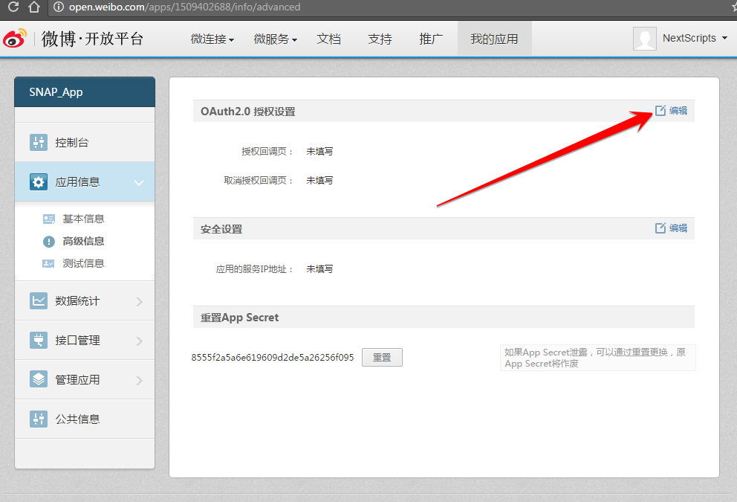Click the App Secret leak hint text
The height and width of the screenshot is (502, 737).
(x=595, y=358)
